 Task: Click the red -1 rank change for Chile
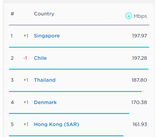coord(25,58)
